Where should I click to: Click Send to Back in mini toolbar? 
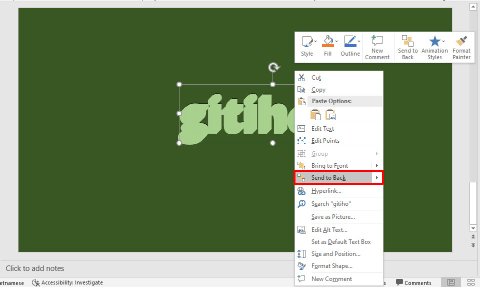[408, 47]
